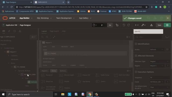The image size is (172, 97).
Task: Select the Page Search tab
Action: click(54, 31)
